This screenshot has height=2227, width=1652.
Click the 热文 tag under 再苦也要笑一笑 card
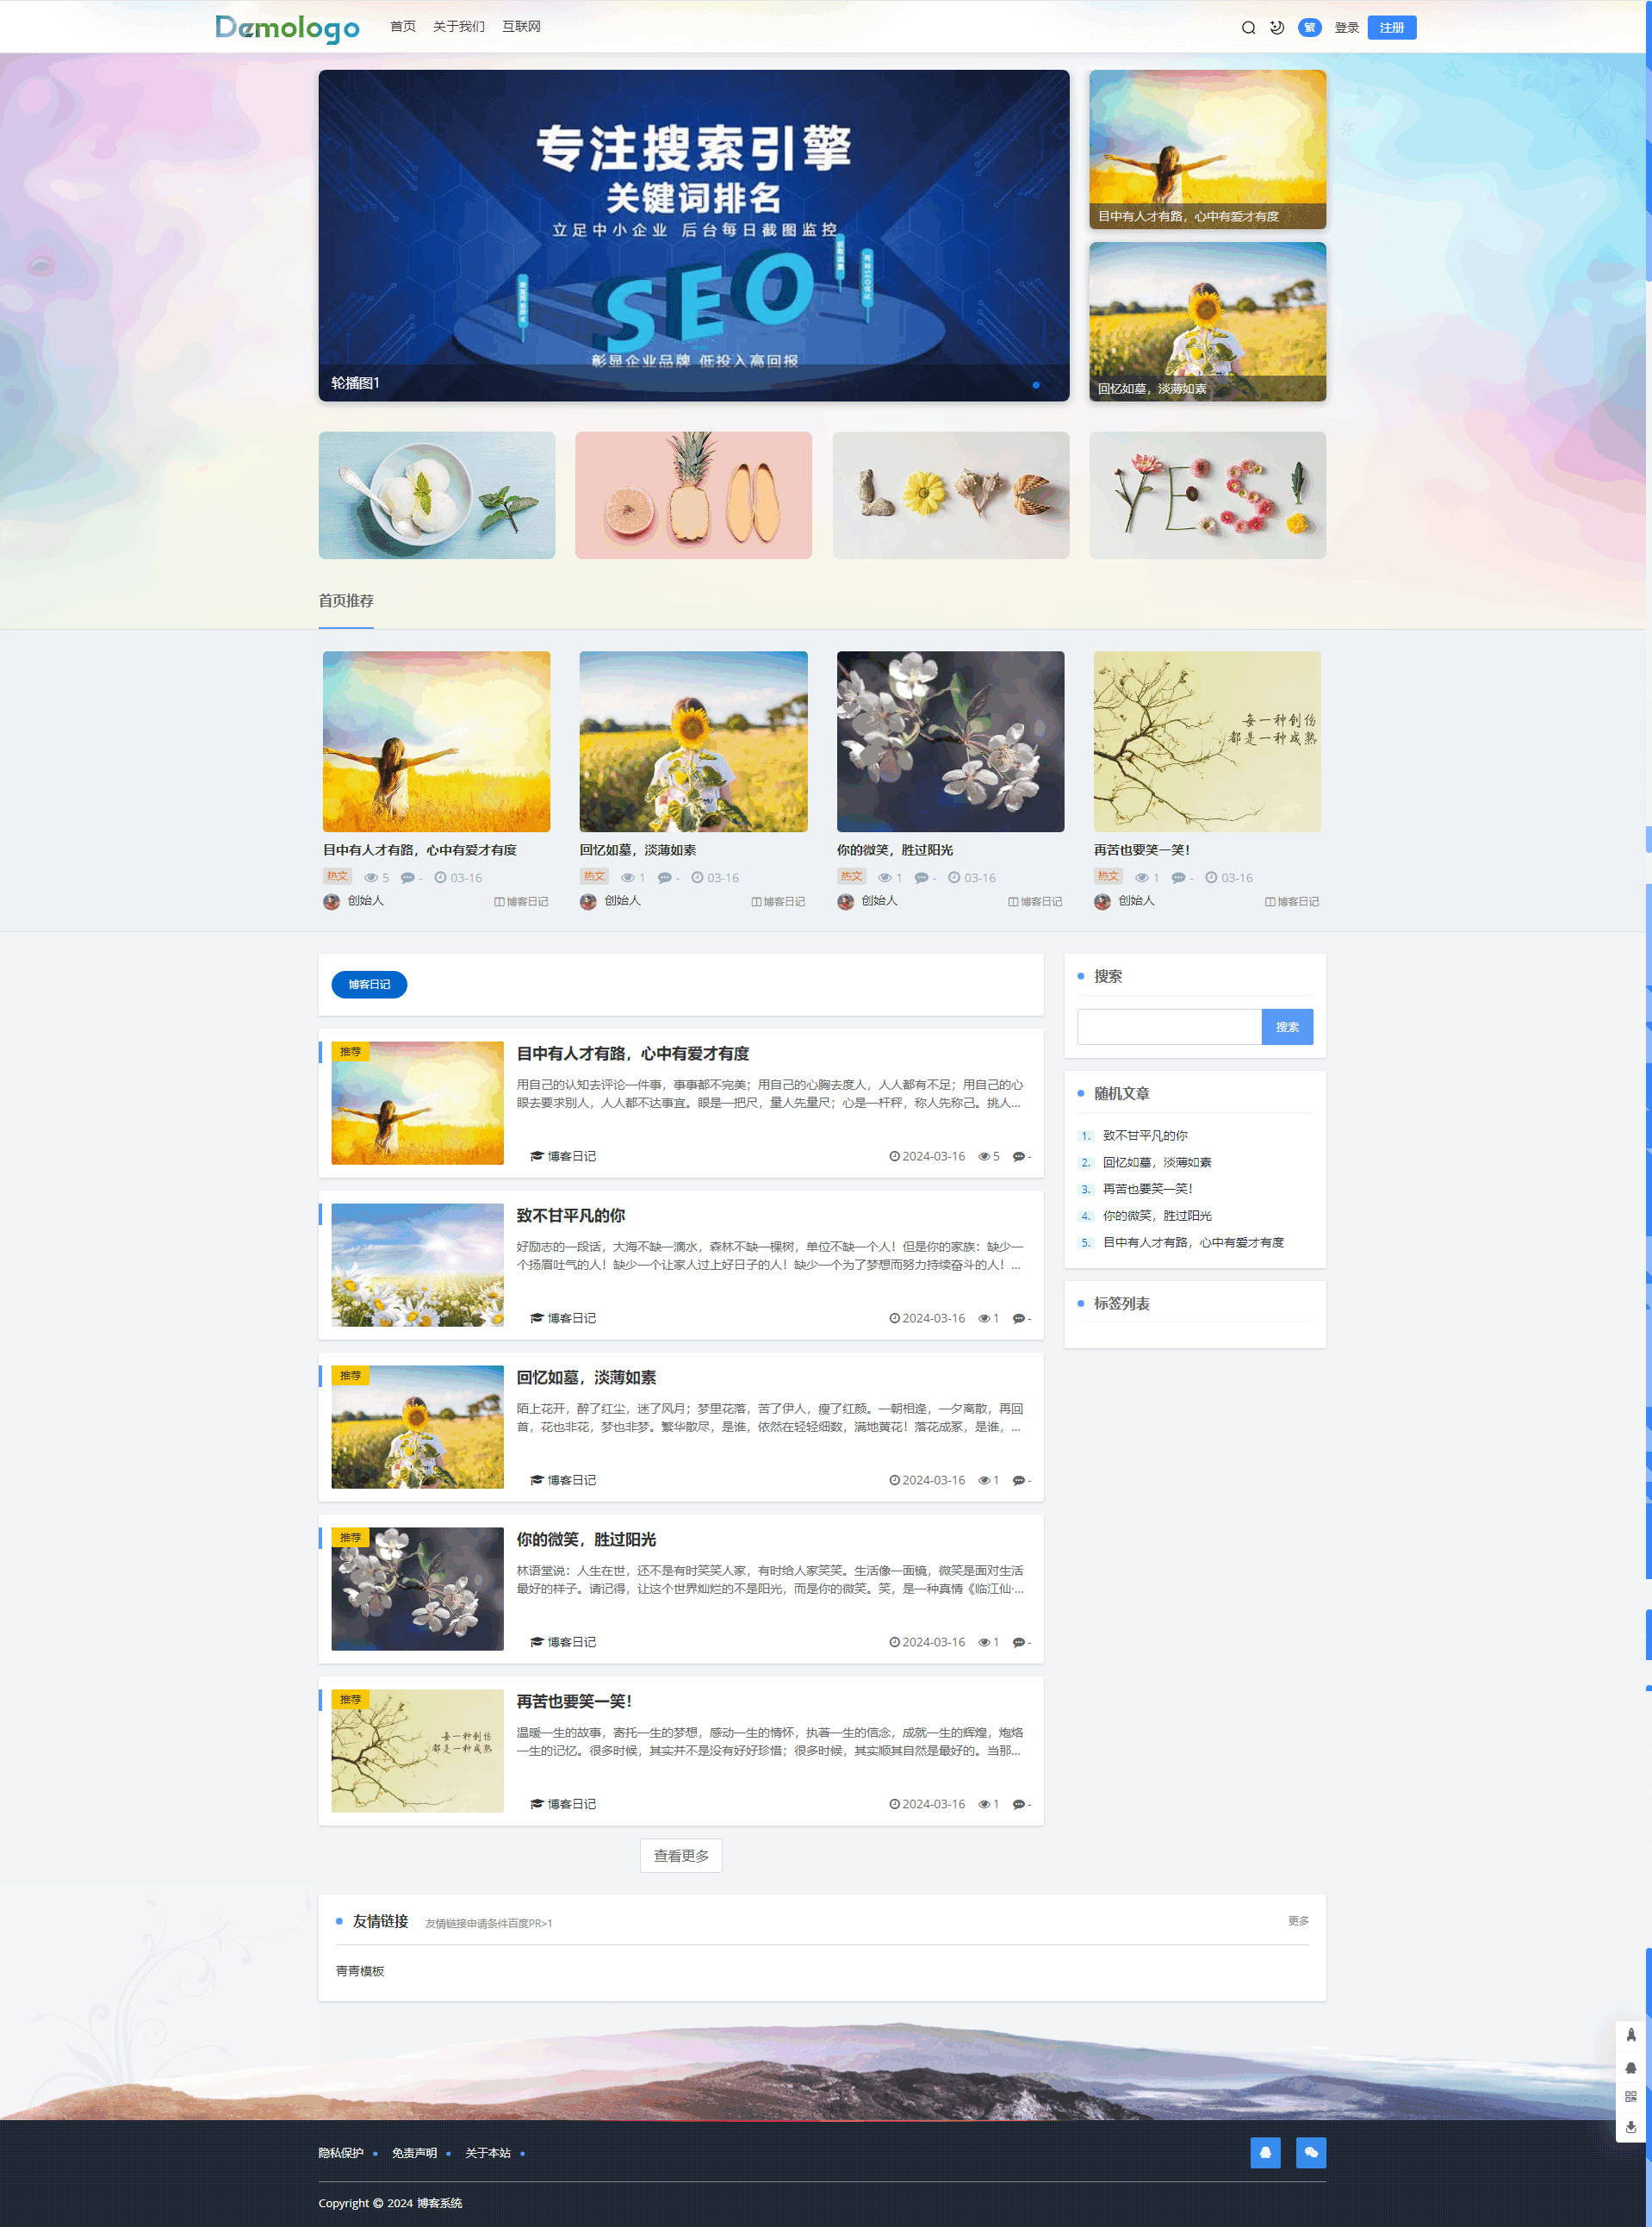point(1108,876)
